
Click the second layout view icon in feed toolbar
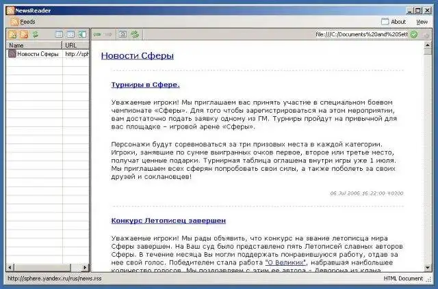click(70, 34)
